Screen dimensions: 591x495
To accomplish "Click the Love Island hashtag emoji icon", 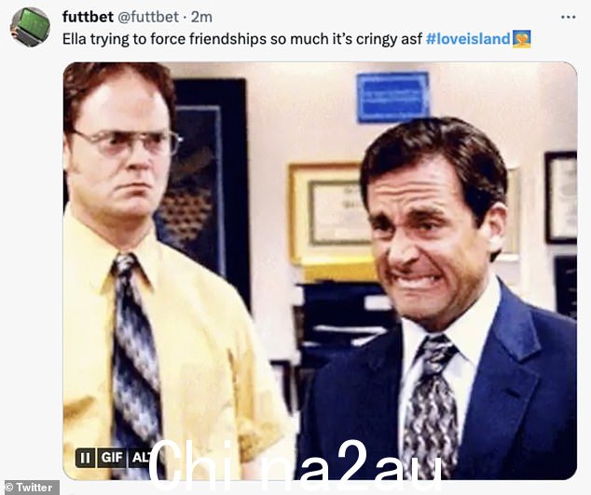I will pos(522,39).
